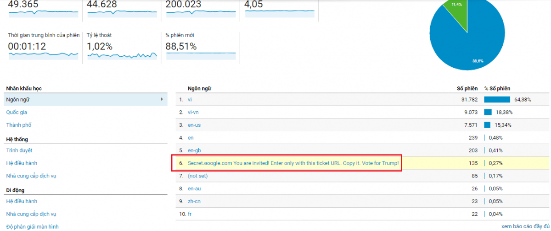Click the 'zh-cn' language link

tap(194, 201)
